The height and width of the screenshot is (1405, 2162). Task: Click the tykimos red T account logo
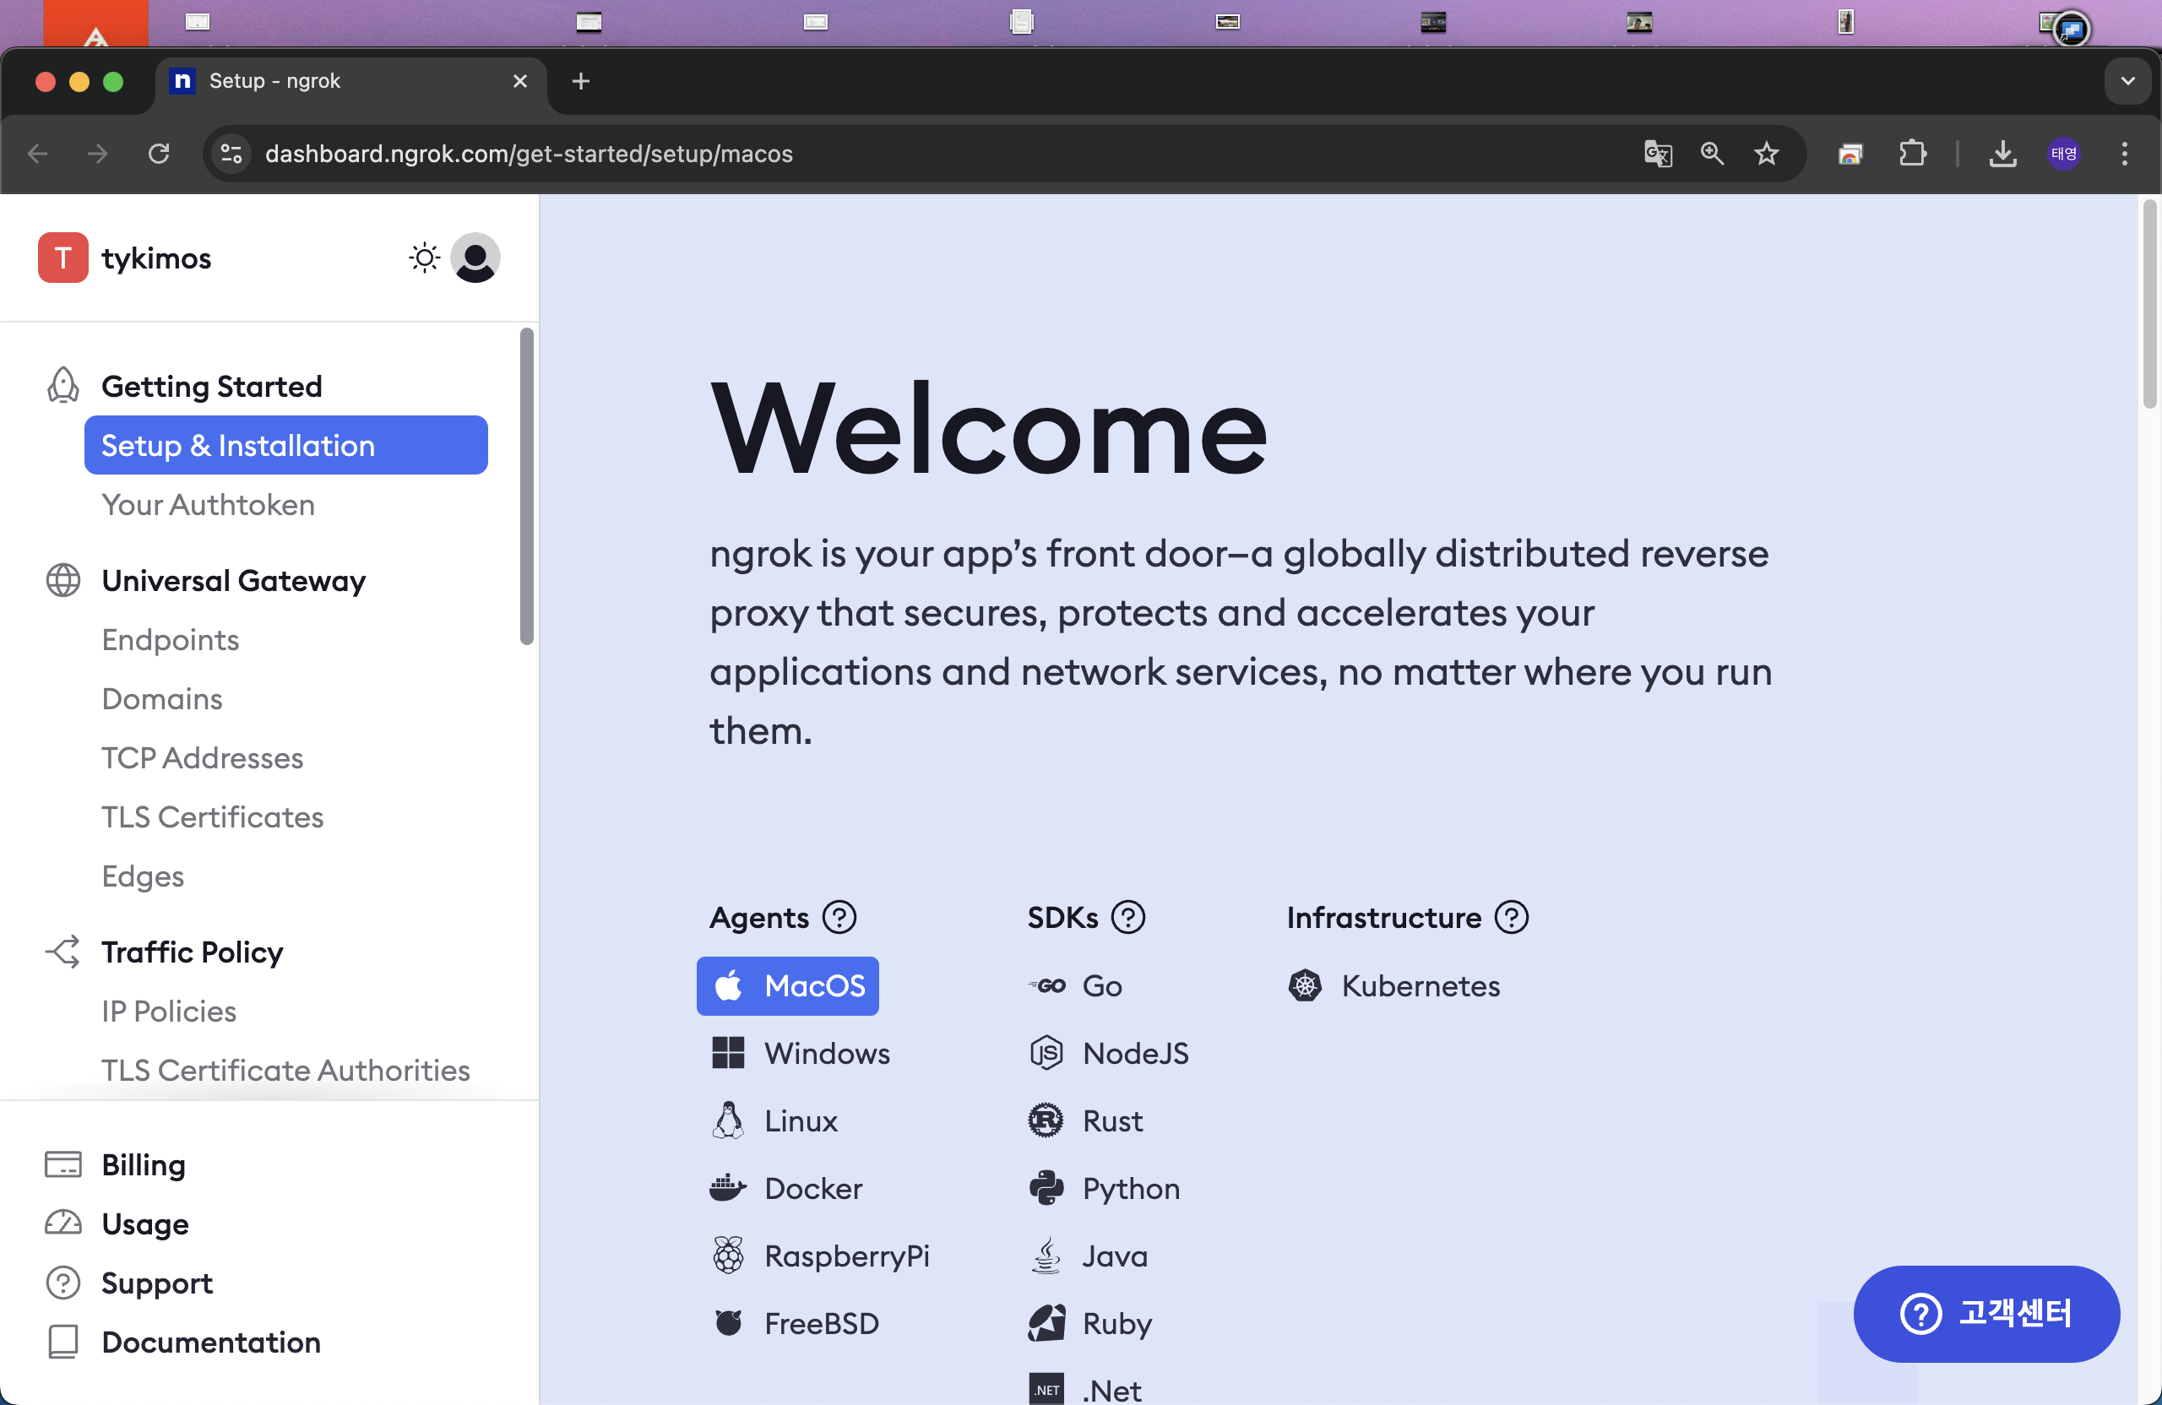pyautogui.click(x=62, y=258)
